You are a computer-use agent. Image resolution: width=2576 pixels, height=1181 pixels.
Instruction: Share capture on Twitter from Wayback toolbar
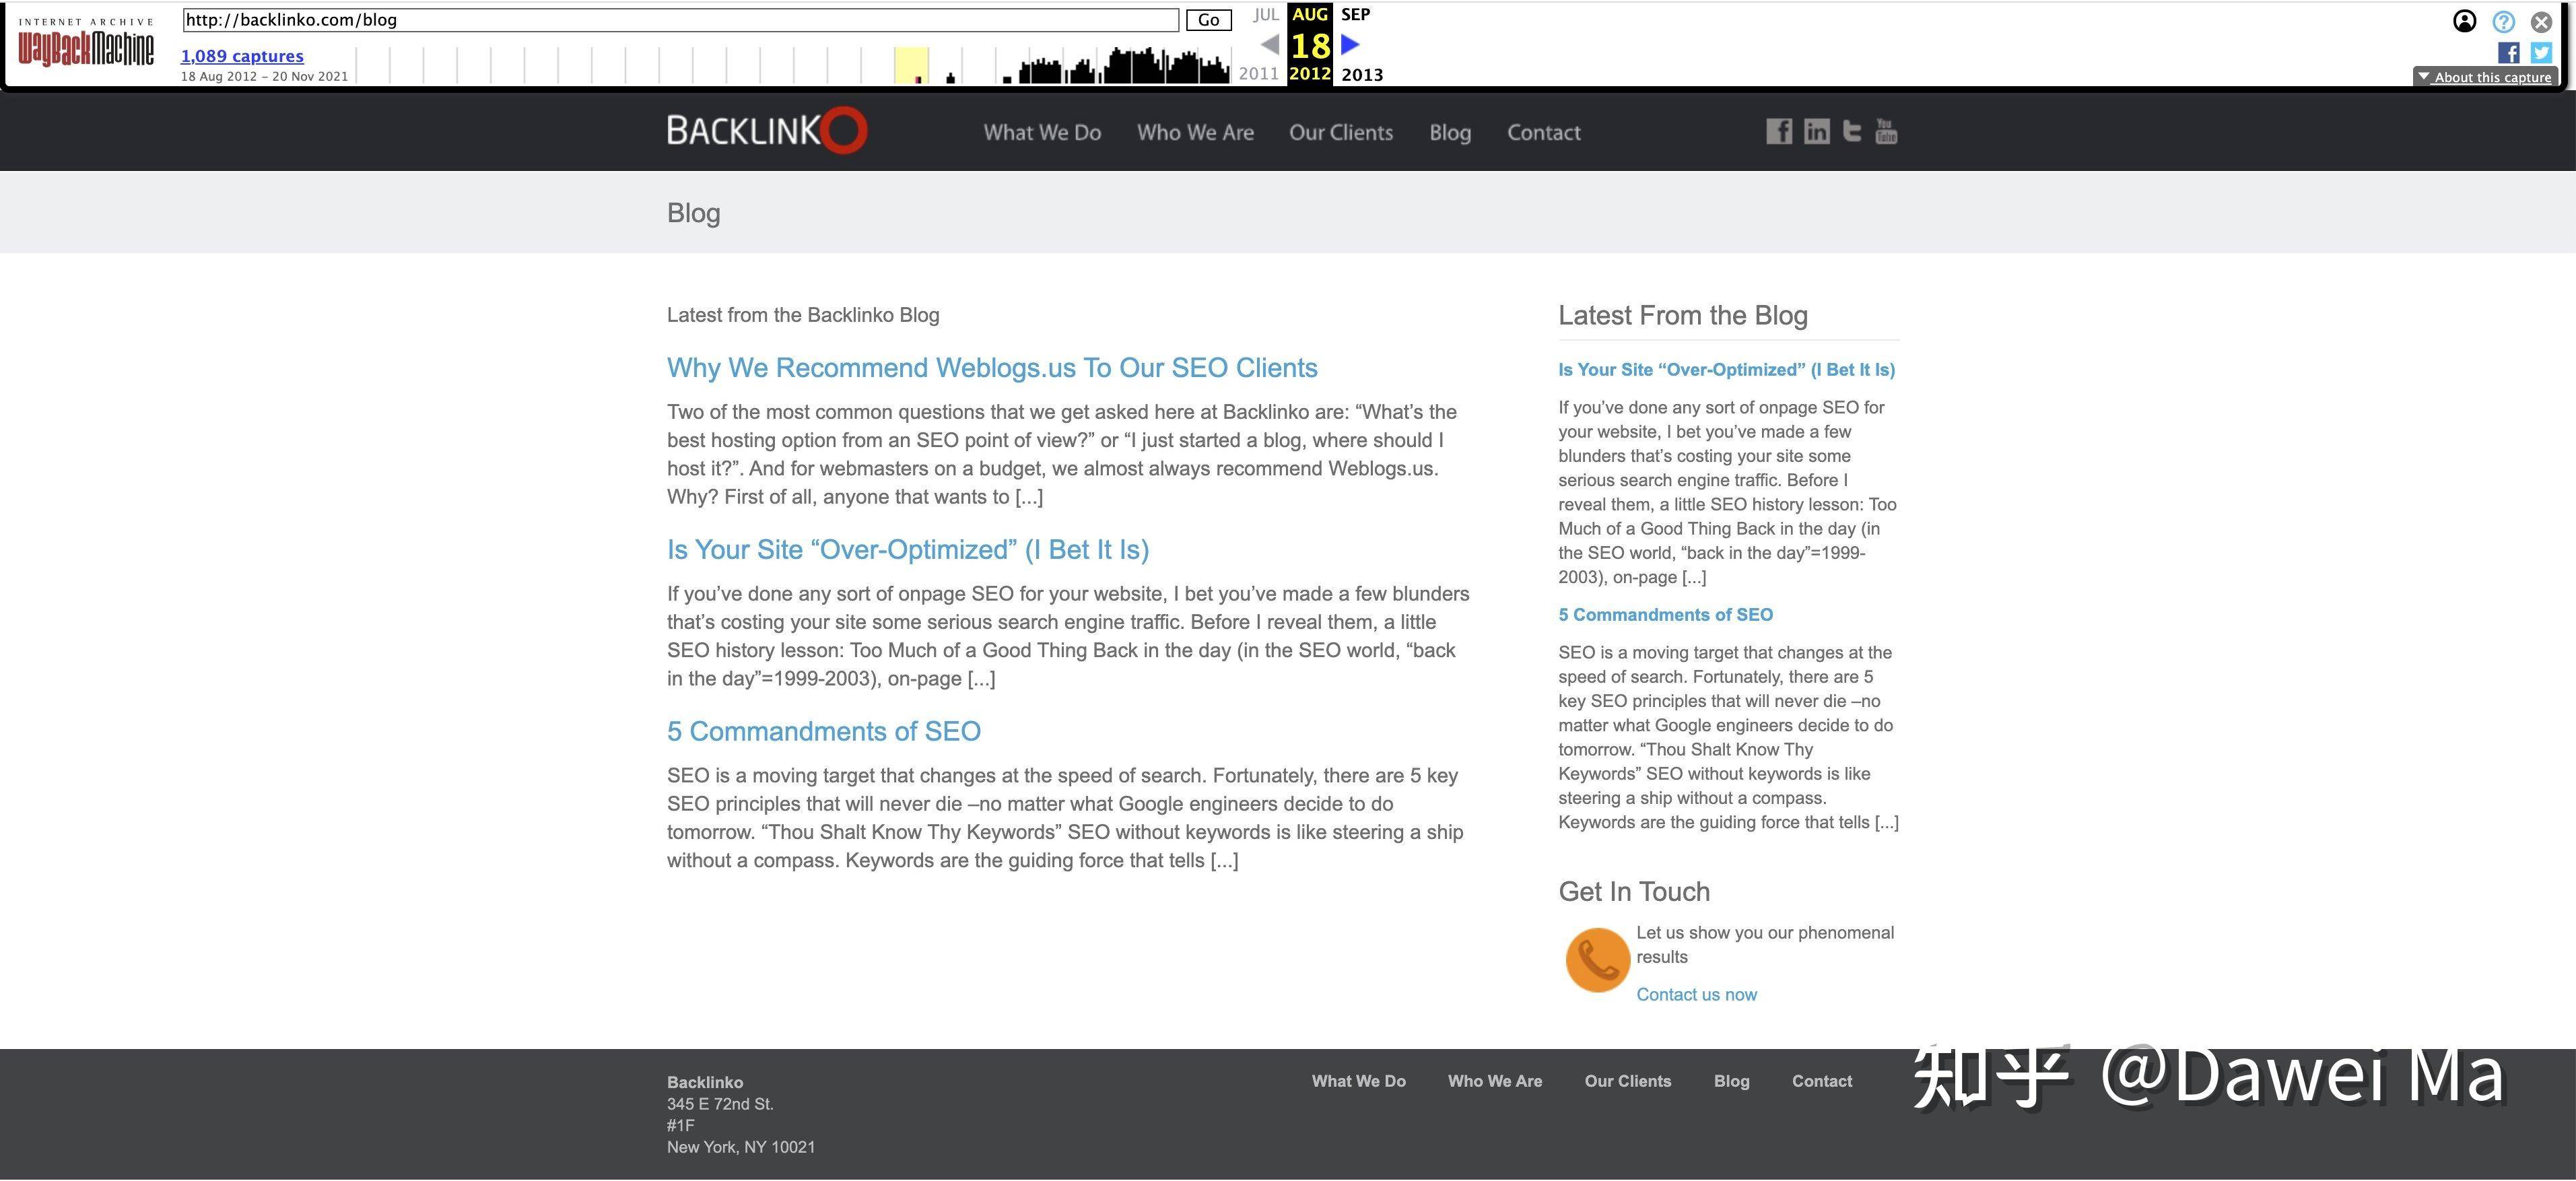pos(2541,53)
